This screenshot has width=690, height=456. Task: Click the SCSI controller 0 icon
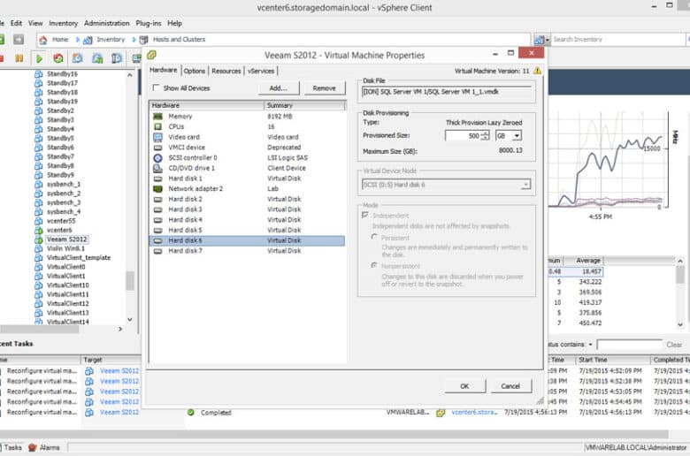pyautogui.click(x=157, y=158)
